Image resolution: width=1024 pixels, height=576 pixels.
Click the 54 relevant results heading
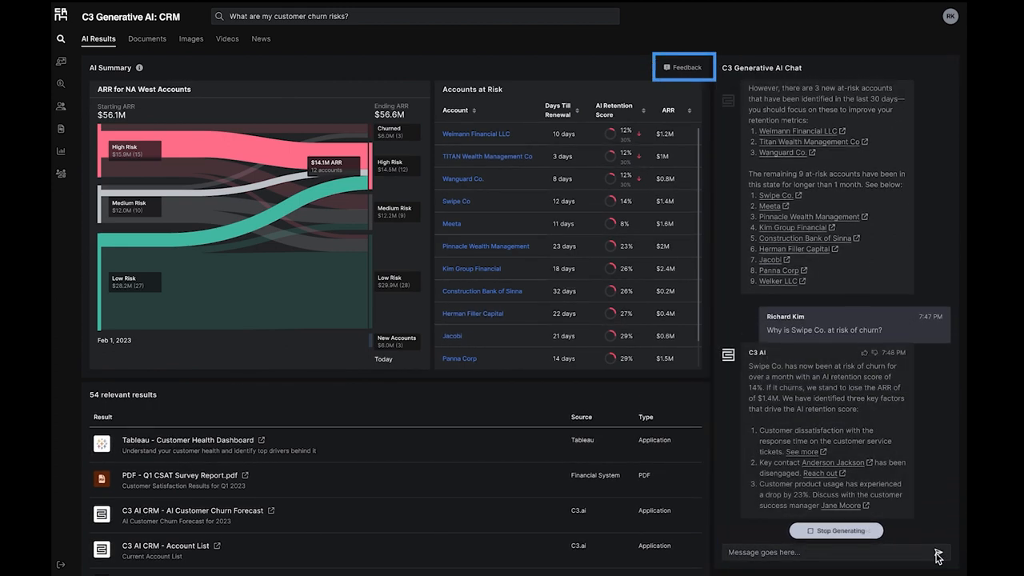click(123, 394)
